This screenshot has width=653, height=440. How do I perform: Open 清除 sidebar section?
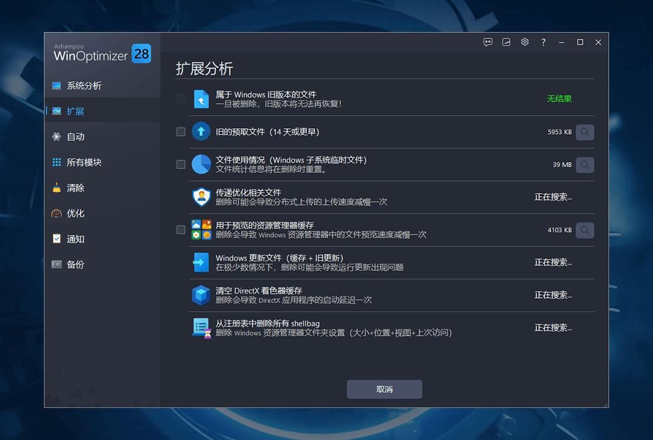point(102,188)
